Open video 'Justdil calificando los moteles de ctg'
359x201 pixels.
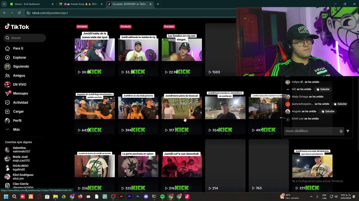pyautogui.click(x=138, y=50)
